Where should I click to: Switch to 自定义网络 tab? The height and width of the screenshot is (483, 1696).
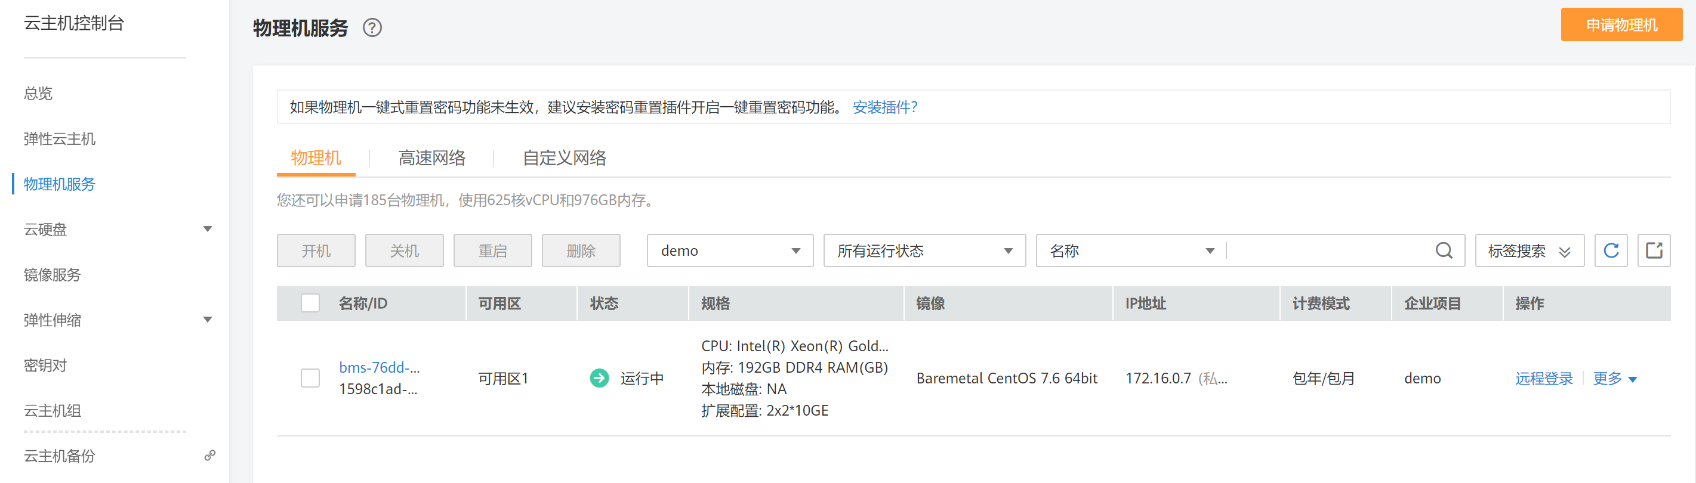pyautogui.click(x=564, y=158)
